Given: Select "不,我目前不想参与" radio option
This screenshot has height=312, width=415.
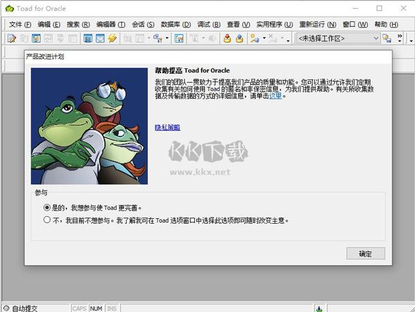Looking at the screenshot, I should 47,220.
